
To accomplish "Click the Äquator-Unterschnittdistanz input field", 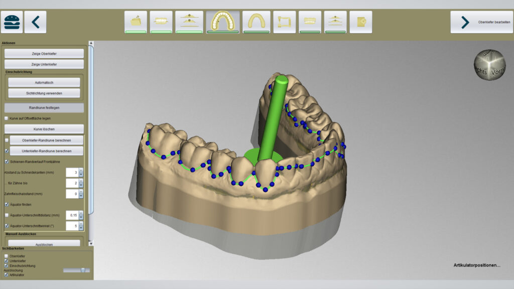I will (x=72, y=215).
